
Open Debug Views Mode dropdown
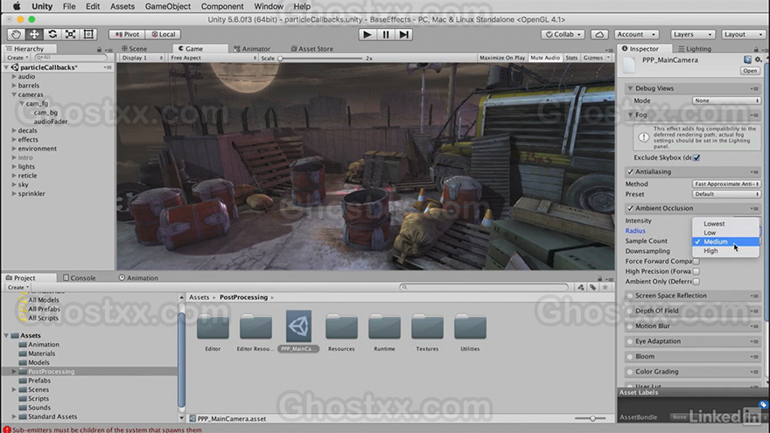point(726,101)
